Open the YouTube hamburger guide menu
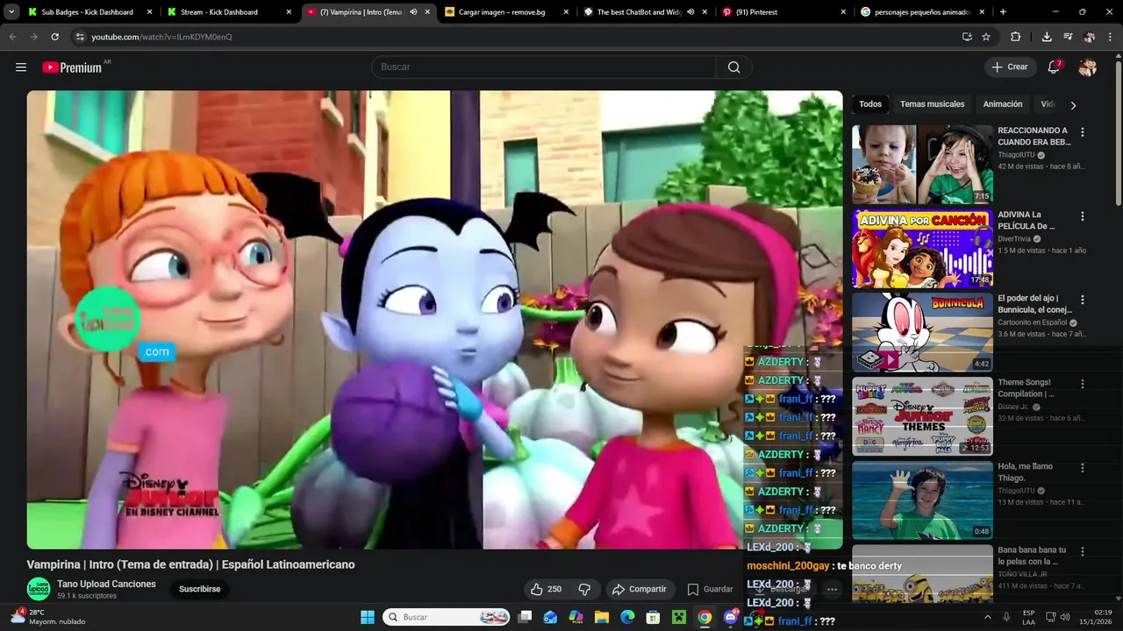Screen dimensions: 1123x631 pyautogui.click(x=21, y=67)
